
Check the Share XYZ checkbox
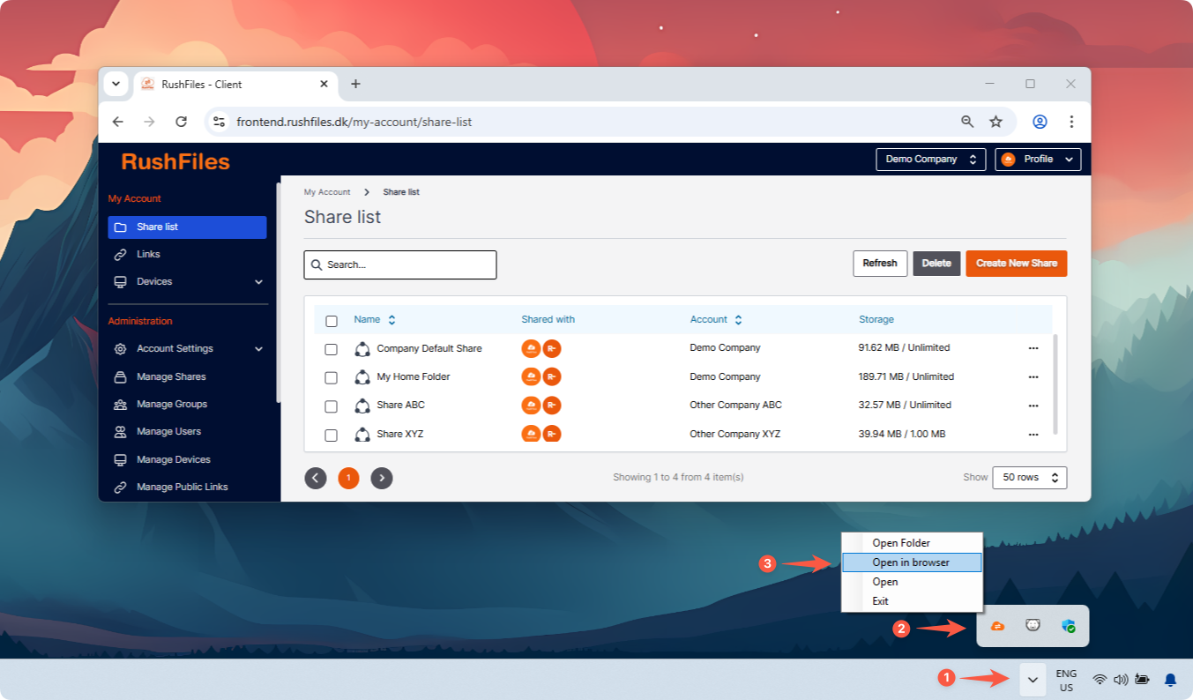pos(332,435)
